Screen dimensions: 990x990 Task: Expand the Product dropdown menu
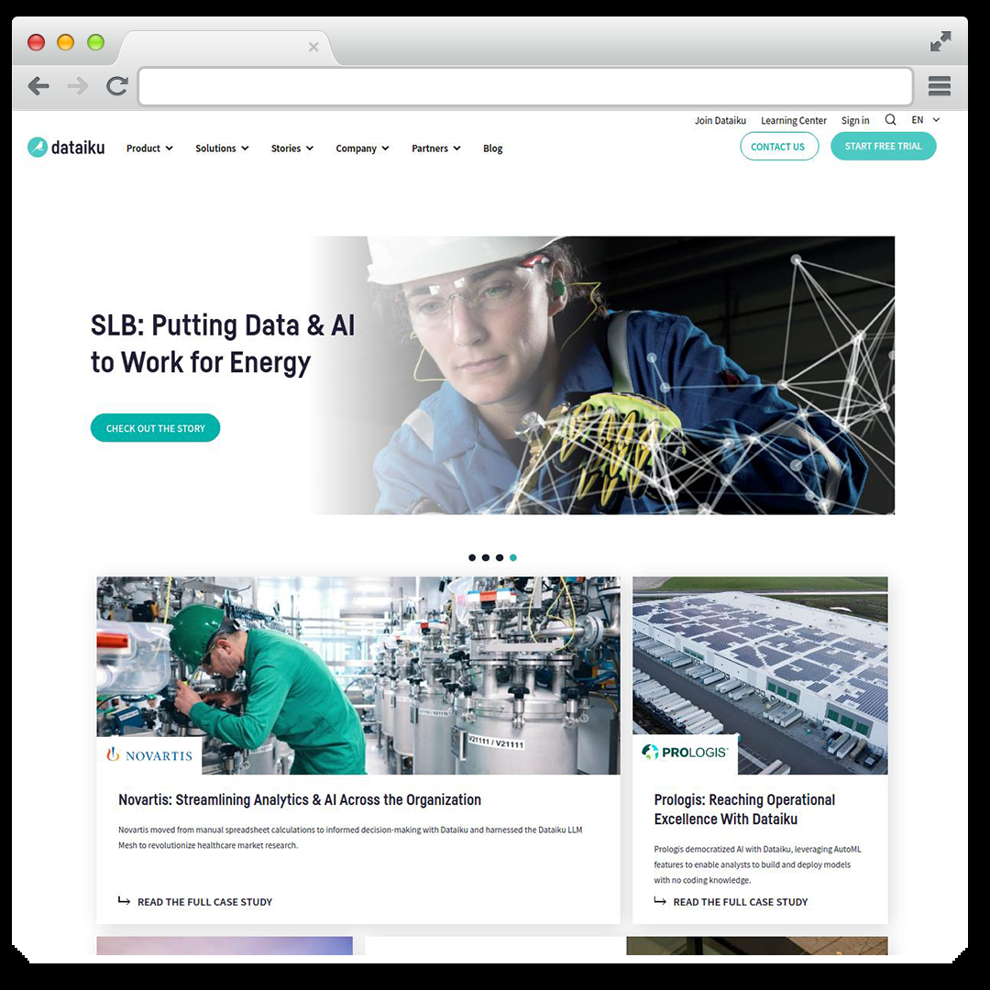[x=149, y=148]
